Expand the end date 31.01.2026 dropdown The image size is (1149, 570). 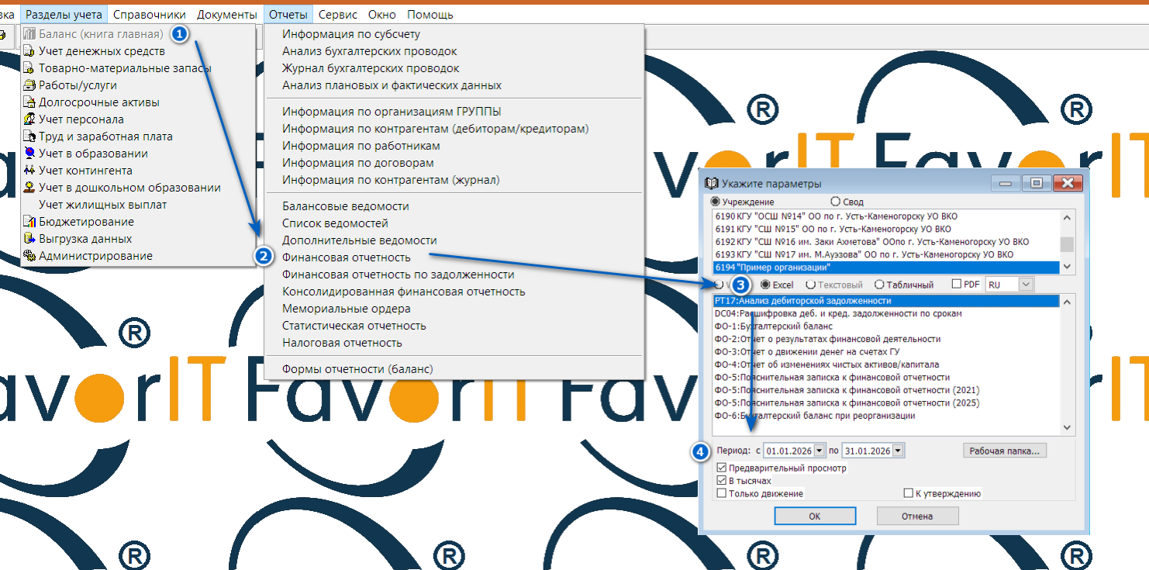(x=898, y=451)
